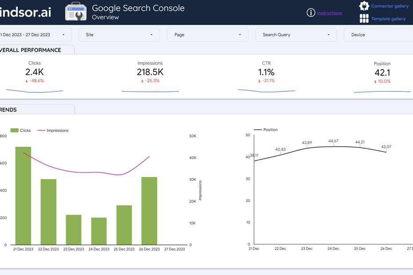Click the Position 42.1 scorecard value
The image size is (413, 275).
click(x=382, y=72)
